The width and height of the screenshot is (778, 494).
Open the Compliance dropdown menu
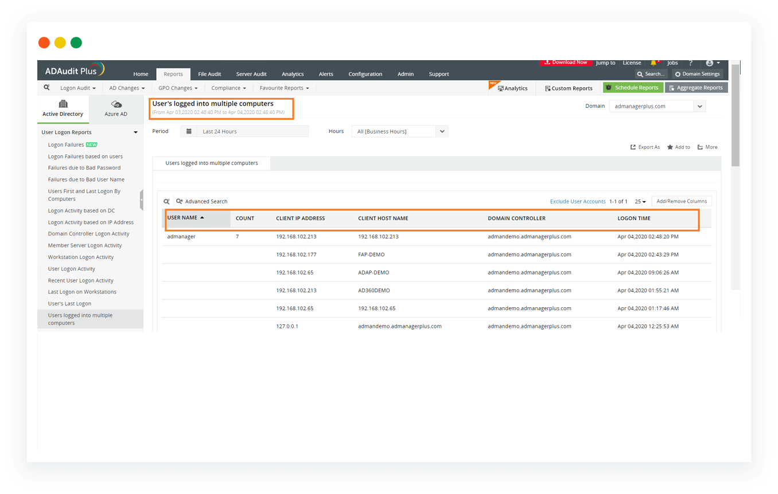(228, 88)
